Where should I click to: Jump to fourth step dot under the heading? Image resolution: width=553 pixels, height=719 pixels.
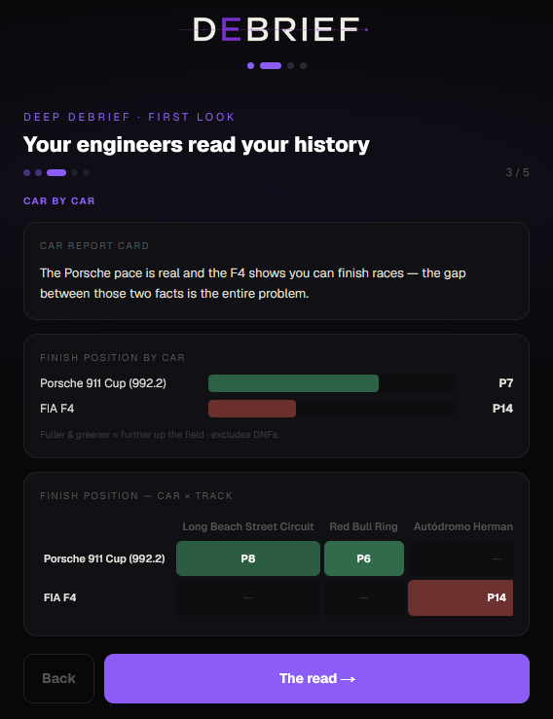coord(74,173)
